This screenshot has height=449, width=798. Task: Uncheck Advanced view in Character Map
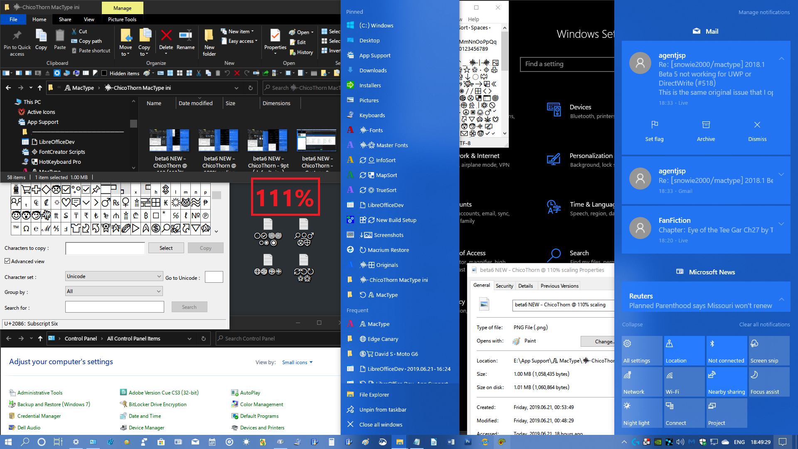(7, 261)
